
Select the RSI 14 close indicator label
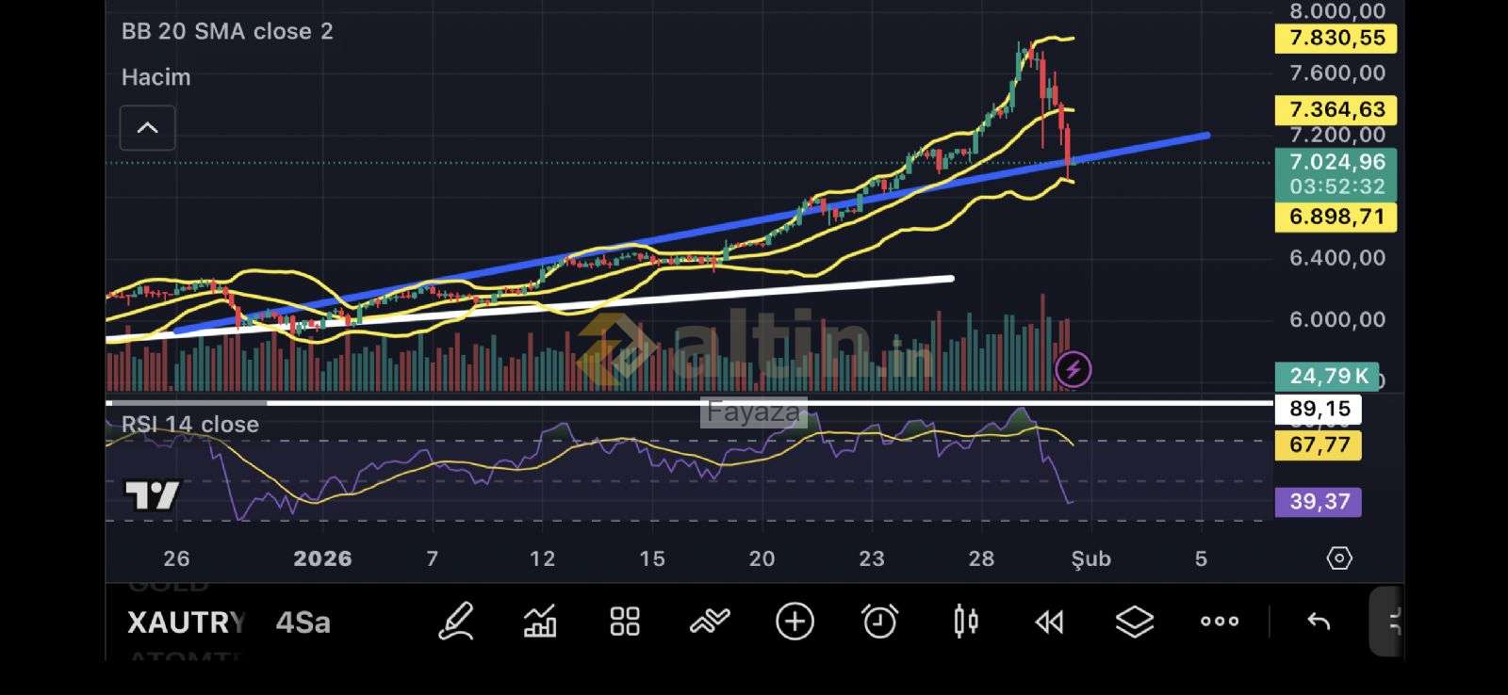(190, 425)
